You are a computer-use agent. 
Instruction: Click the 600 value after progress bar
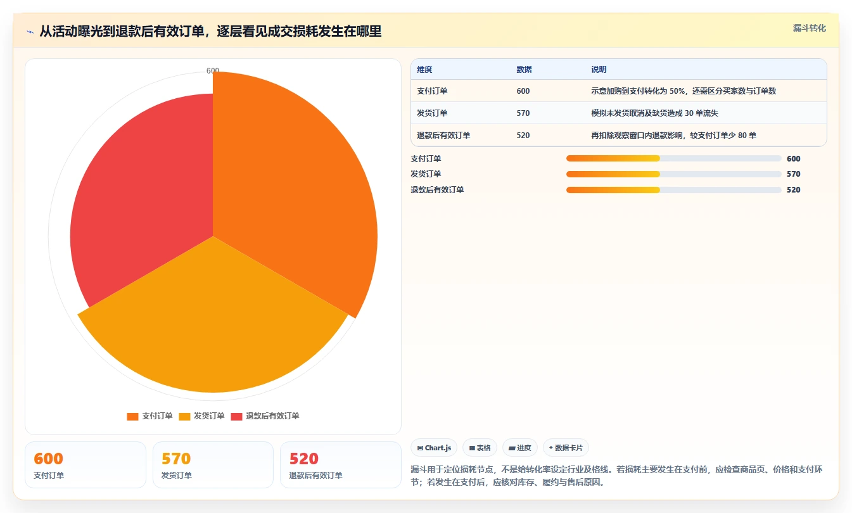click(794, 159)
